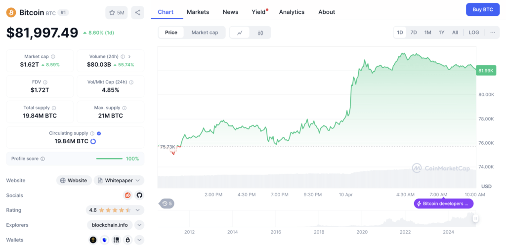
Task: Expand the Whitepaper dropdown
Action: click(119, 181)
